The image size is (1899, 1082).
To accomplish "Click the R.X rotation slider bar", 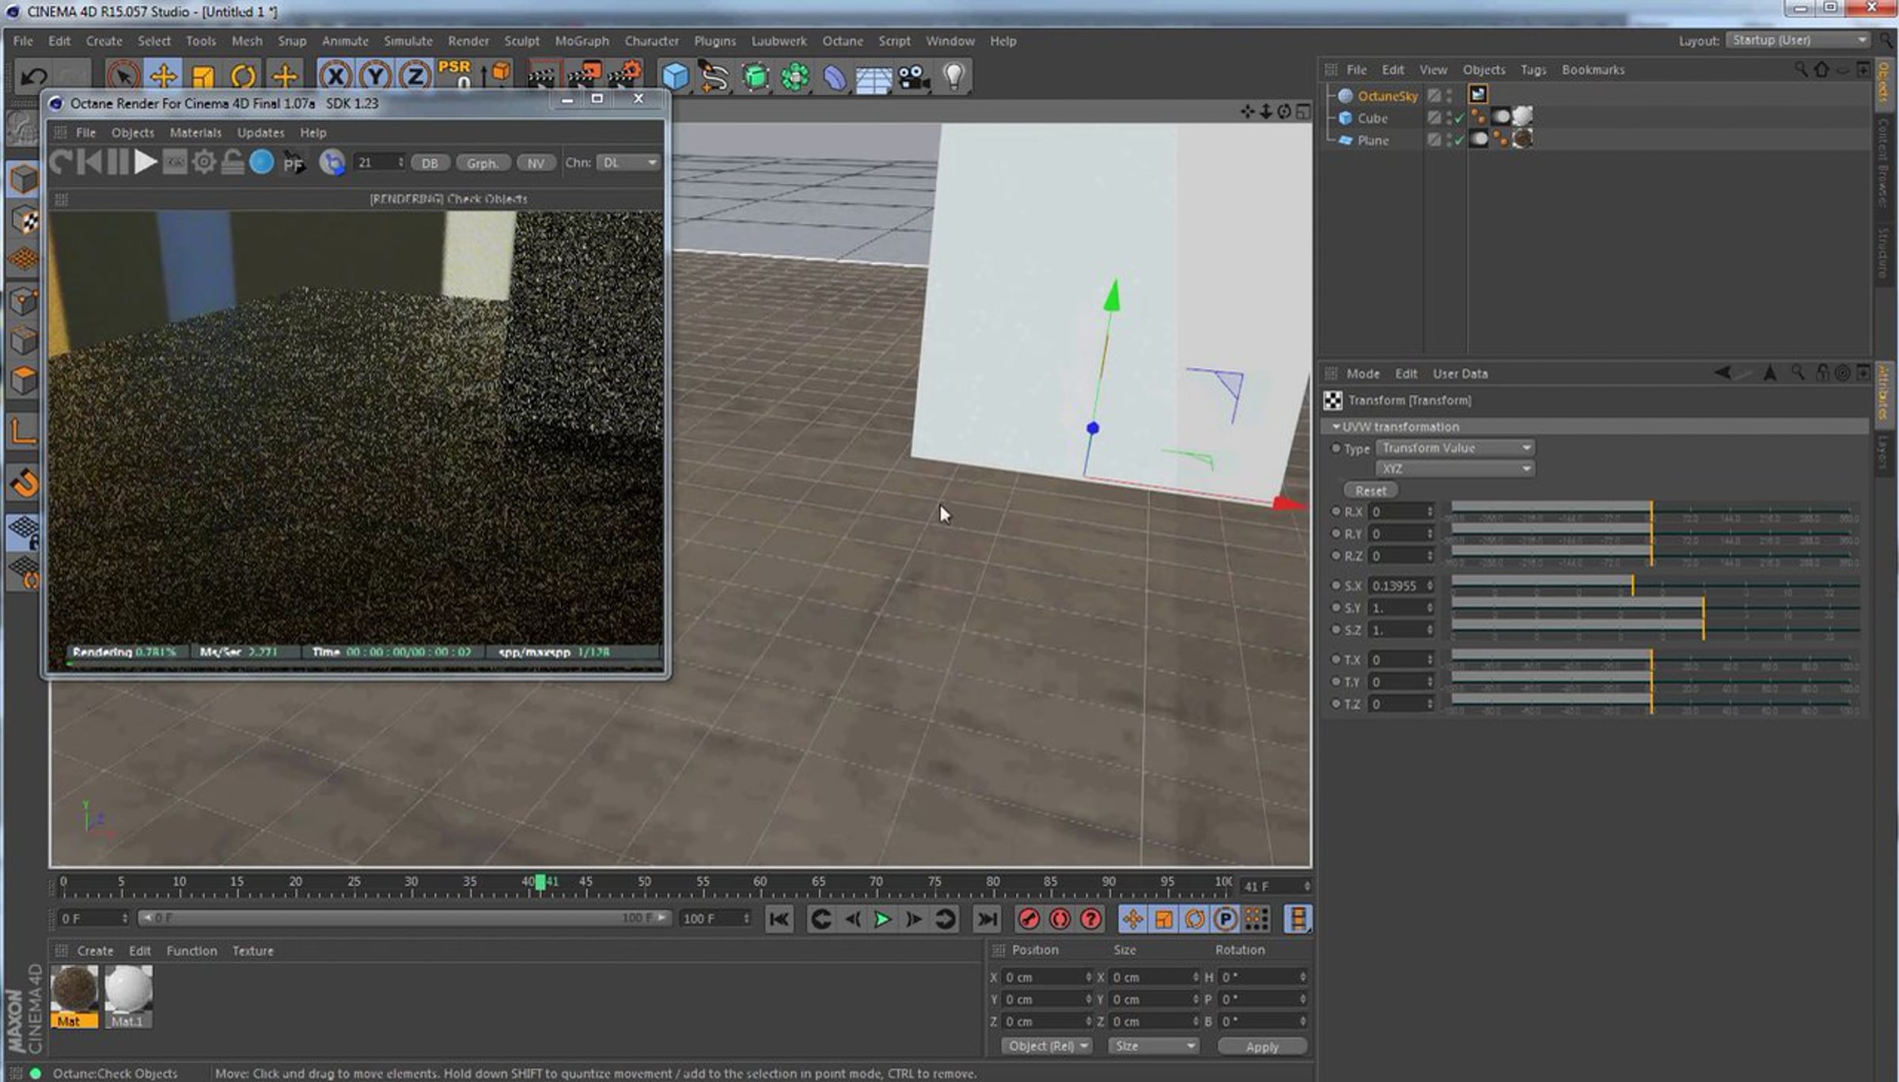I will [1655, 511].
